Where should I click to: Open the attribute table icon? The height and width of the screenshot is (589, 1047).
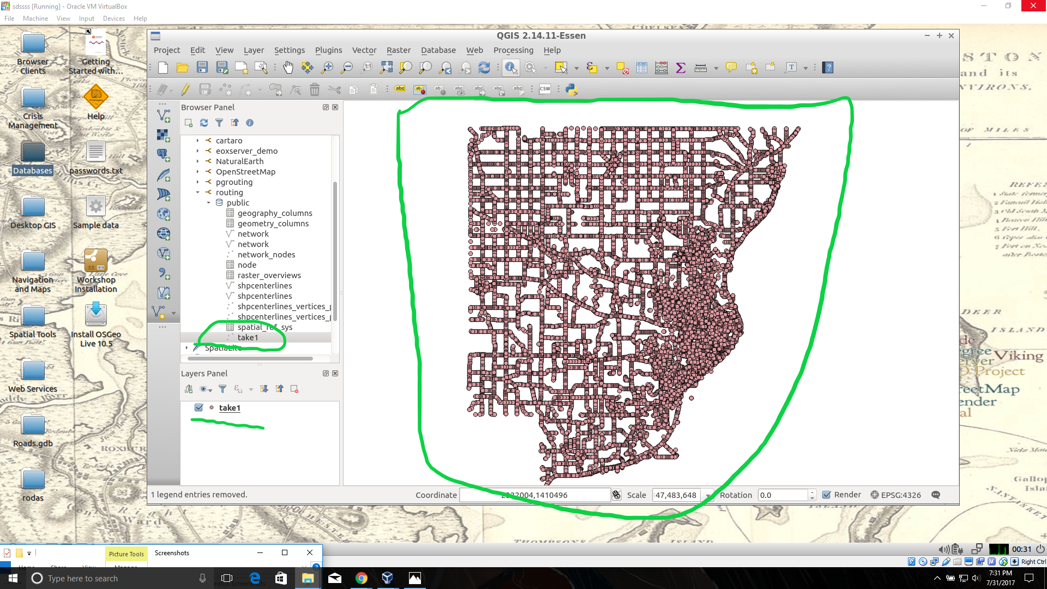[x=642, y=68]
